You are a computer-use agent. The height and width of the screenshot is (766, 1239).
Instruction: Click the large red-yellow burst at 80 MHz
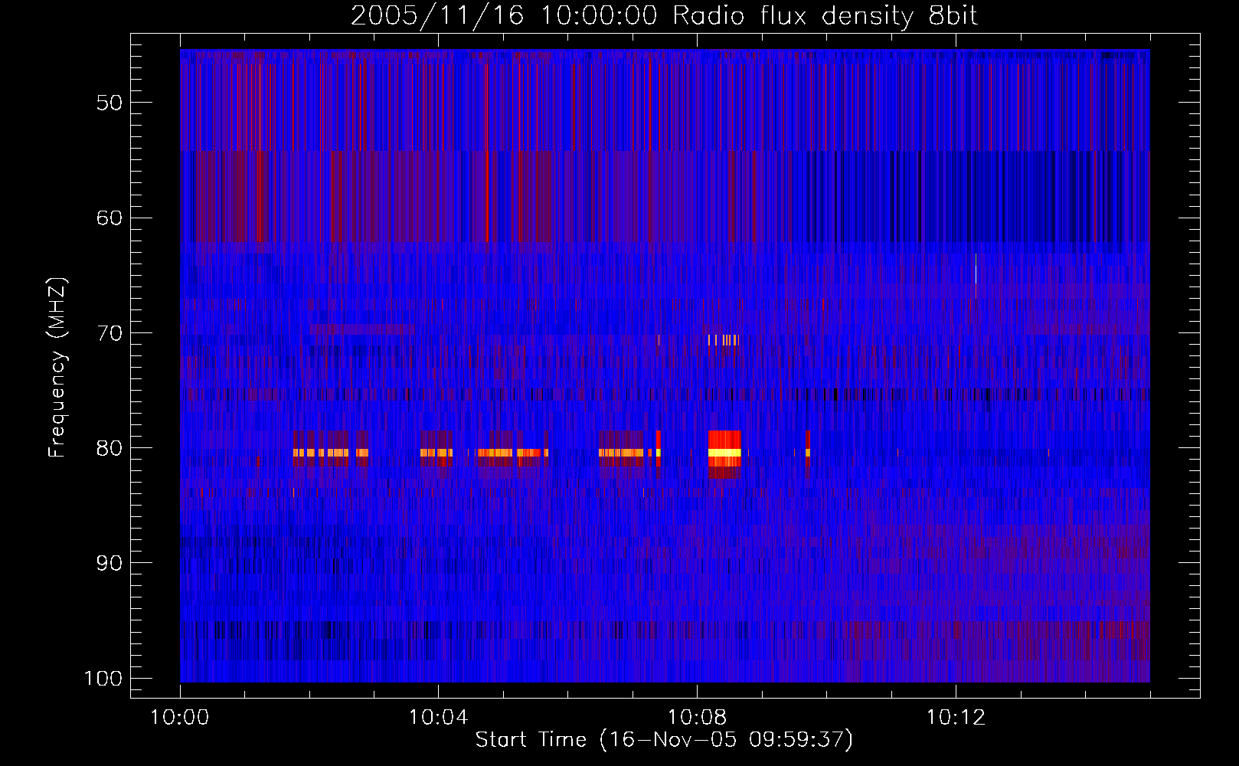[724, 454]
